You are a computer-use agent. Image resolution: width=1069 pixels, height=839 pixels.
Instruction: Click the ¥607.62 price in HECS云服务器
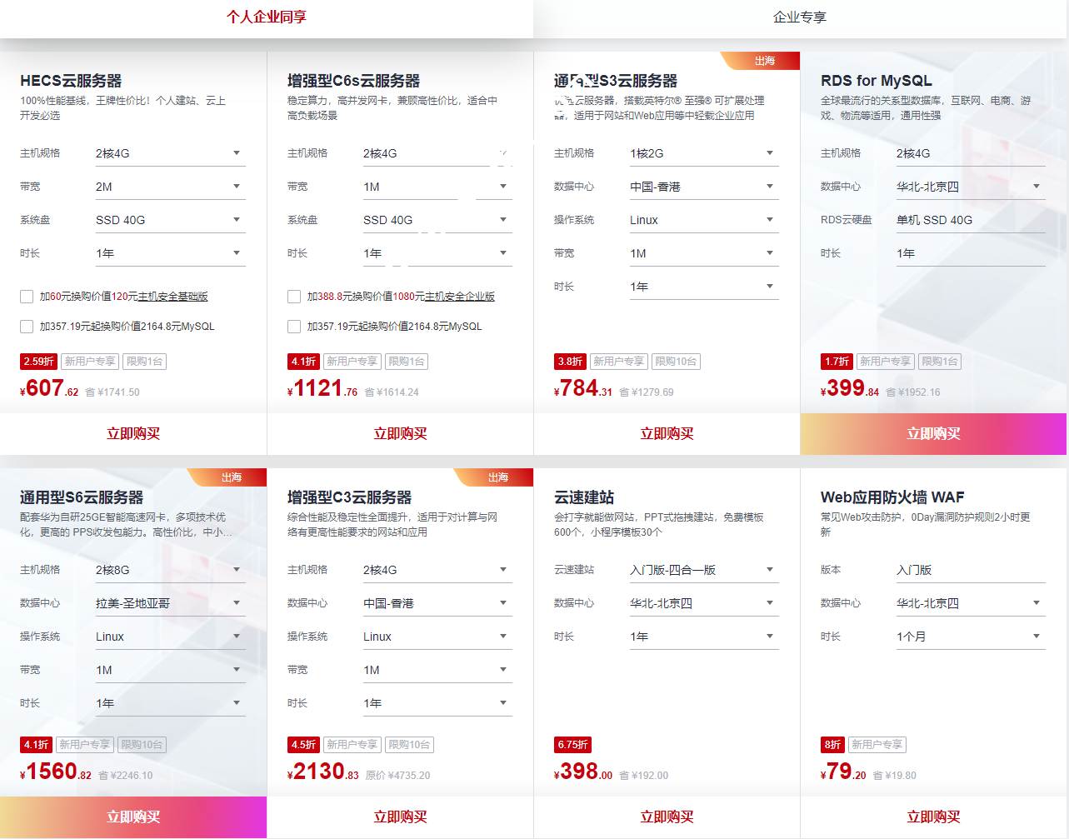[x=49, y=389]
